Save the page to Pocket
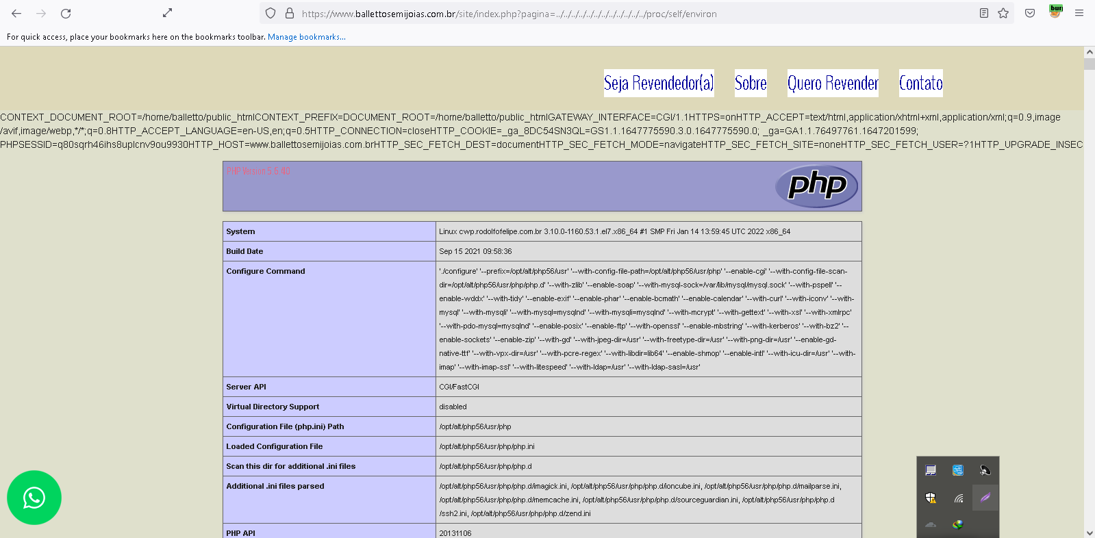 pos(1030,13)
